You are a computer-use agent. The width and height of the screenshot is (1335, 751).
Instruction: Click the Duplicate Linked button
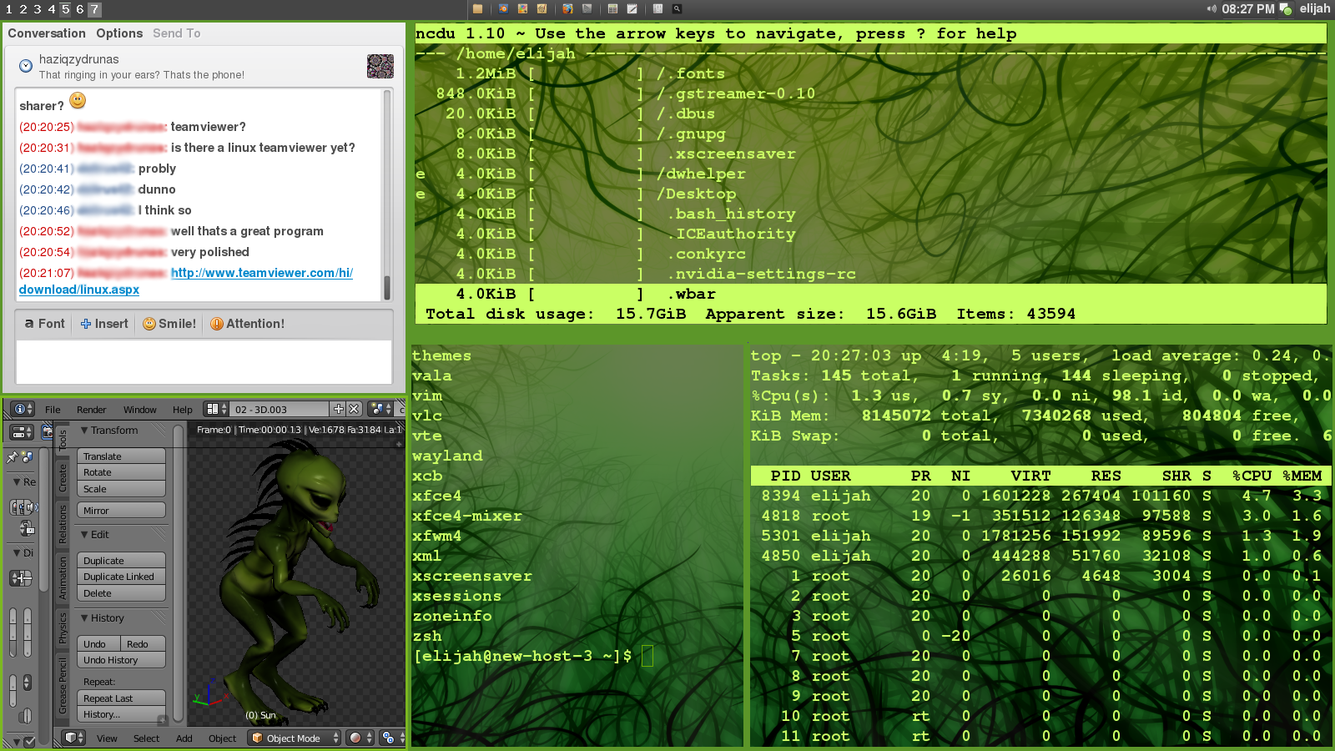[122, 577]
